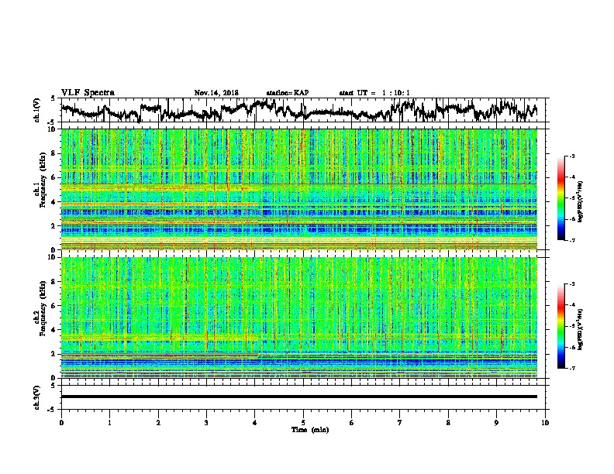Screen dimensions: 614x474
Task: Click the ch.2 color scale log(PSD) unit label
Action: pyautogui.click(x=581, y=329)
